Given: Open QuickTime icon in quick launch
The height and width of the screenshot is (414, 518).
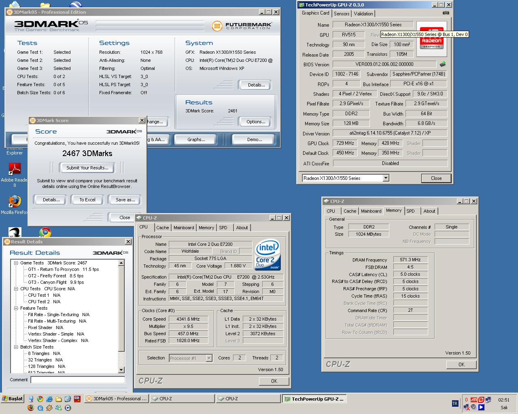Looking at the screenshot, I should coord(40,408).
